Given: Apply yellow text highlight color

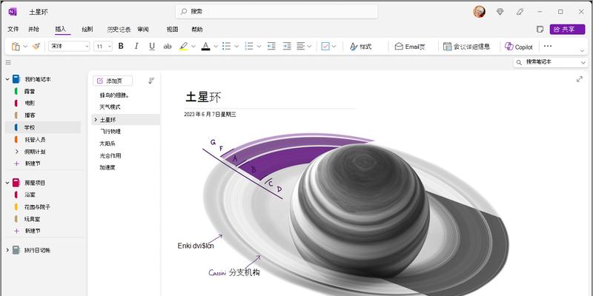Looking at the screenshot, I should tap(183, 47).
